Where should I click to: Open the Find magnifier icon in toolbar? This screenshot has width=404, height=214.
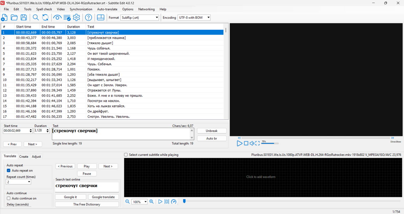(x=36, y=18)
